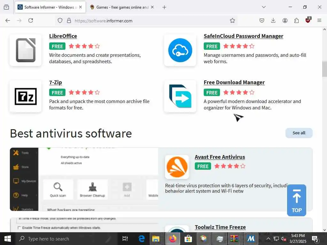Open the uBlock Origin extension icon
327x245 pixels.
(308, 20)
